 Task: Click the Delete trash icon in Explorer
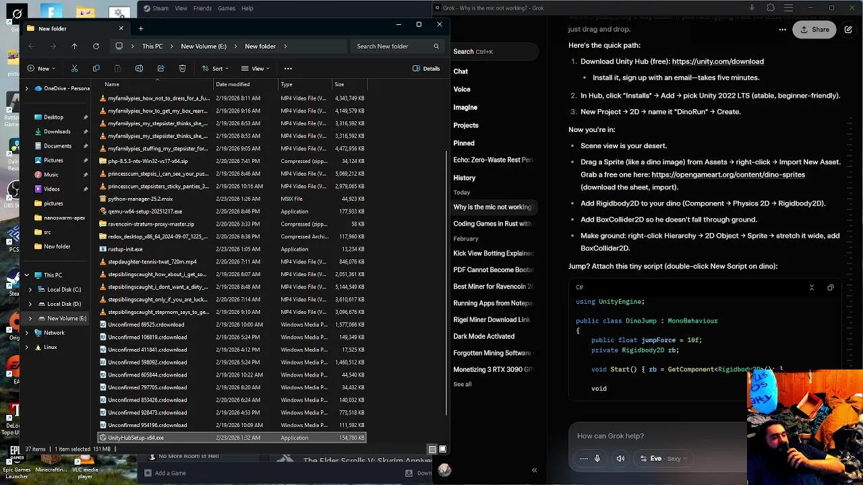(182, 68)
